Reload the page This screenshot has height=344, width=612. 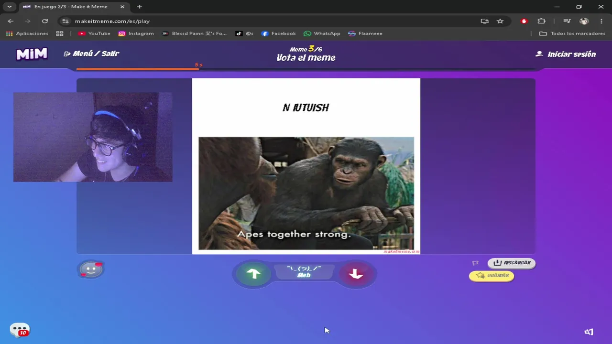(x=45, y=21)
